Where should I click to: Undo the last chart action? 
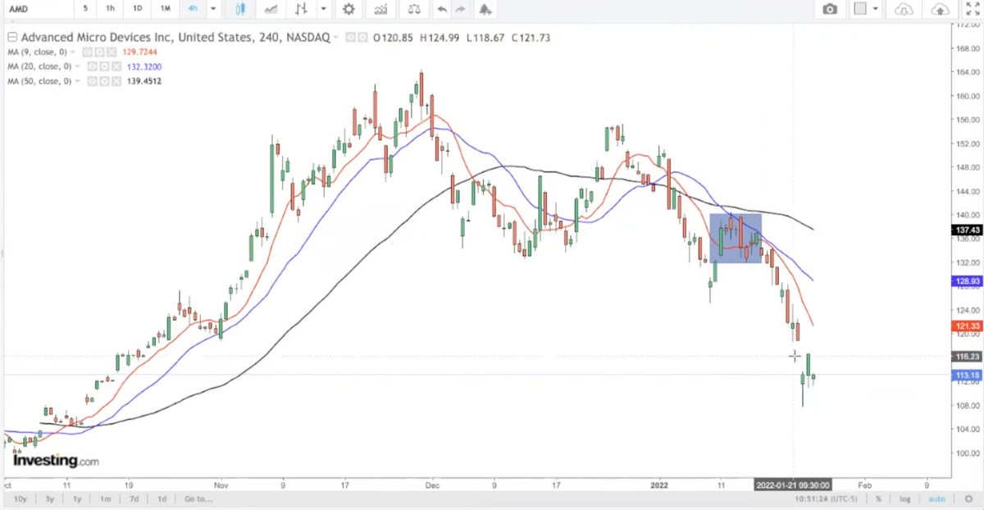click(443, 9)
